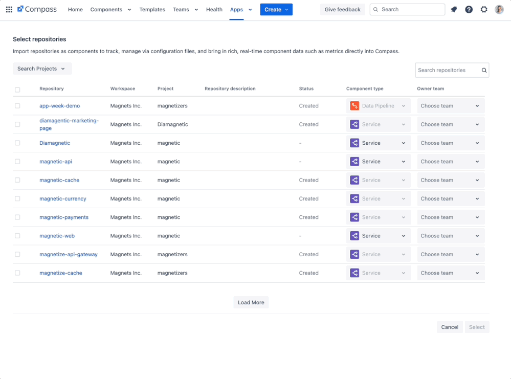Screen dimensions: 511x379
Task: Open the settings gear icon
Action: pos(484,9)
